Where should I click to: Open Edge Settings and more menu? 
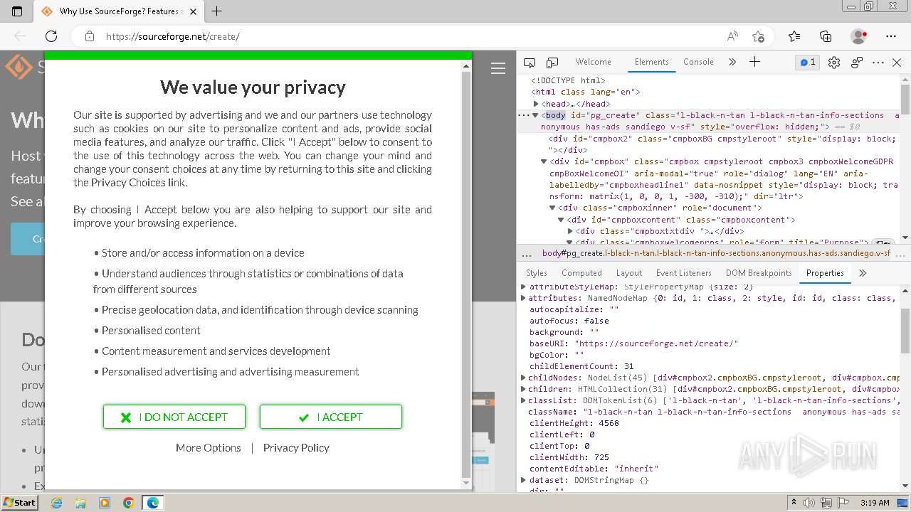891,36
